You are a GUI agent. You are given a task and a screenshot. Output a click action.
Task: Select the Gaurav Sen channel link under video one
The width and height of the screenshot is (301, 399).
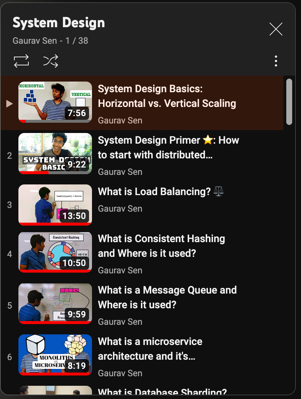120,121
